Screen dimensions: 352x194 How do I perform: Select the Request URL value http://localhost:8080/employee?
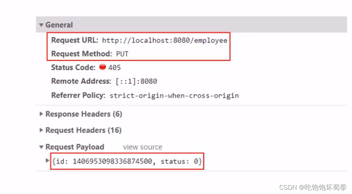[x=165, y=40]
